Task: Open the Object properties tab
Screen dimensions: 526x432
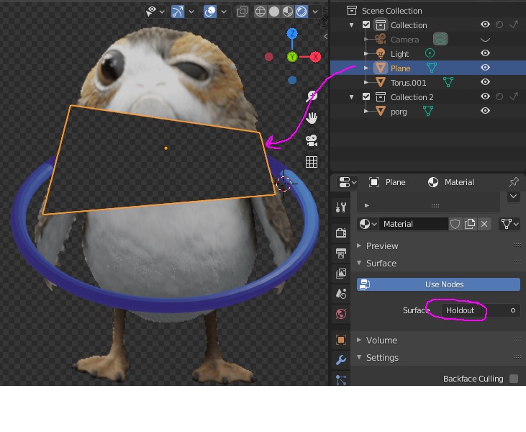Action: [x=341, y=340]
